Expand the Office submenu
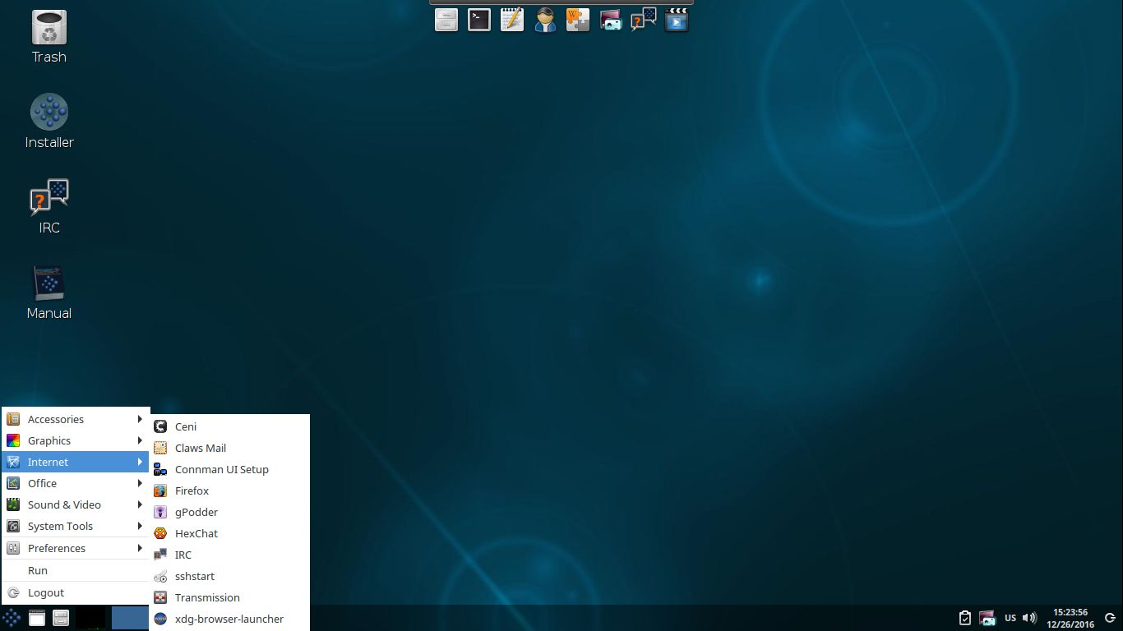Viewport: 1123px width, 631px height. pos(76,483)
